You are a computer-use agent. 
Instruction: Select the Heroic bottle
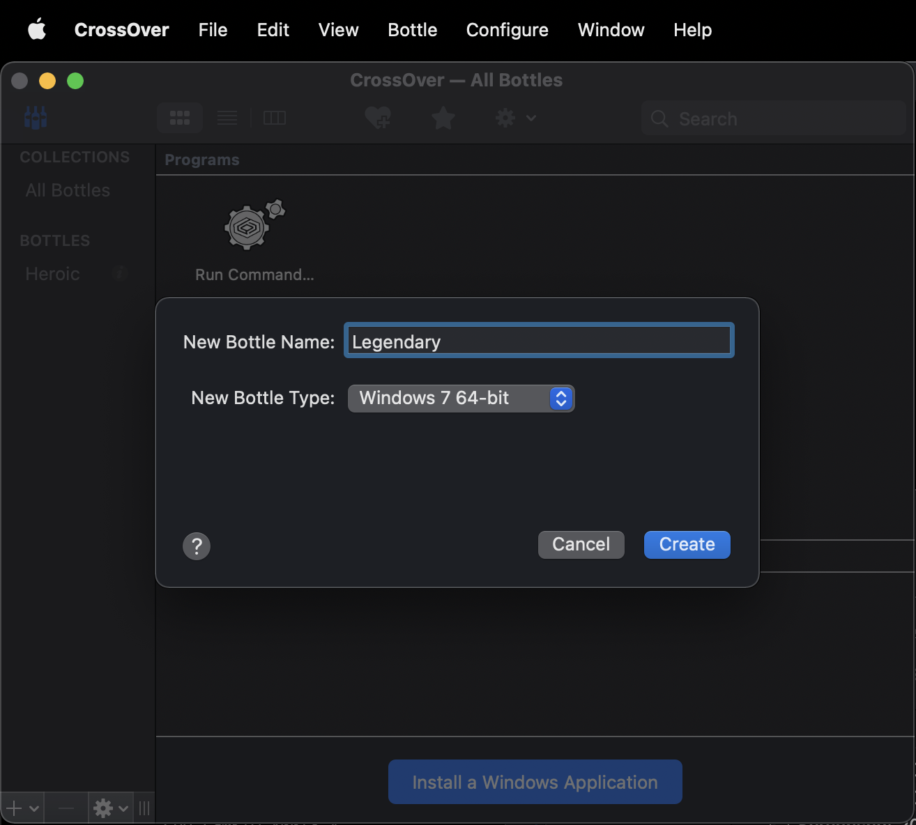[52, 274]
